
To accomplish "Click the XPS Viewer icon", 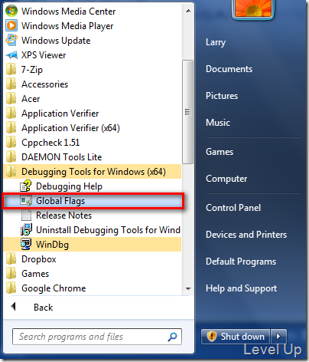I will [x=11, y=54].
